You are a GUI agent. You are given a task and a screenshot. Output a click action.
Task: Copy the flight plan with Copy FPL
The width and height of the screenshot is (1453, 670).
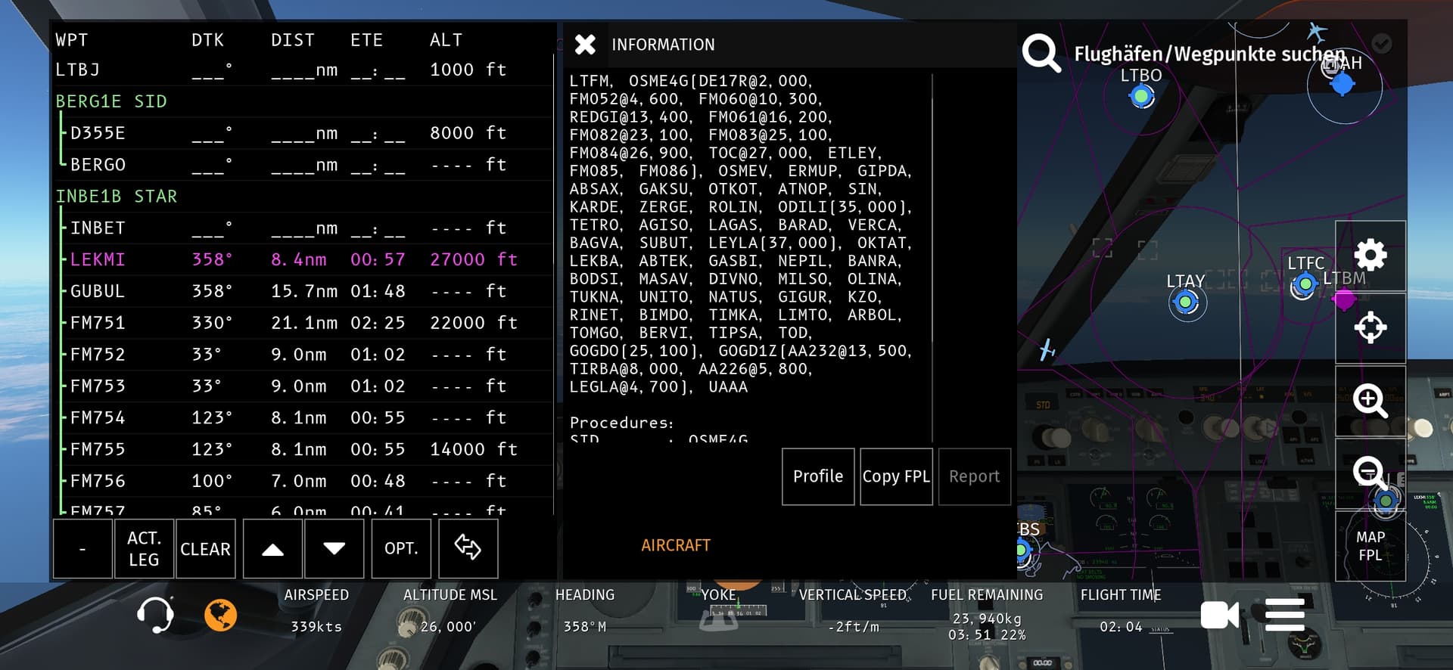click(x=896, y=476)
